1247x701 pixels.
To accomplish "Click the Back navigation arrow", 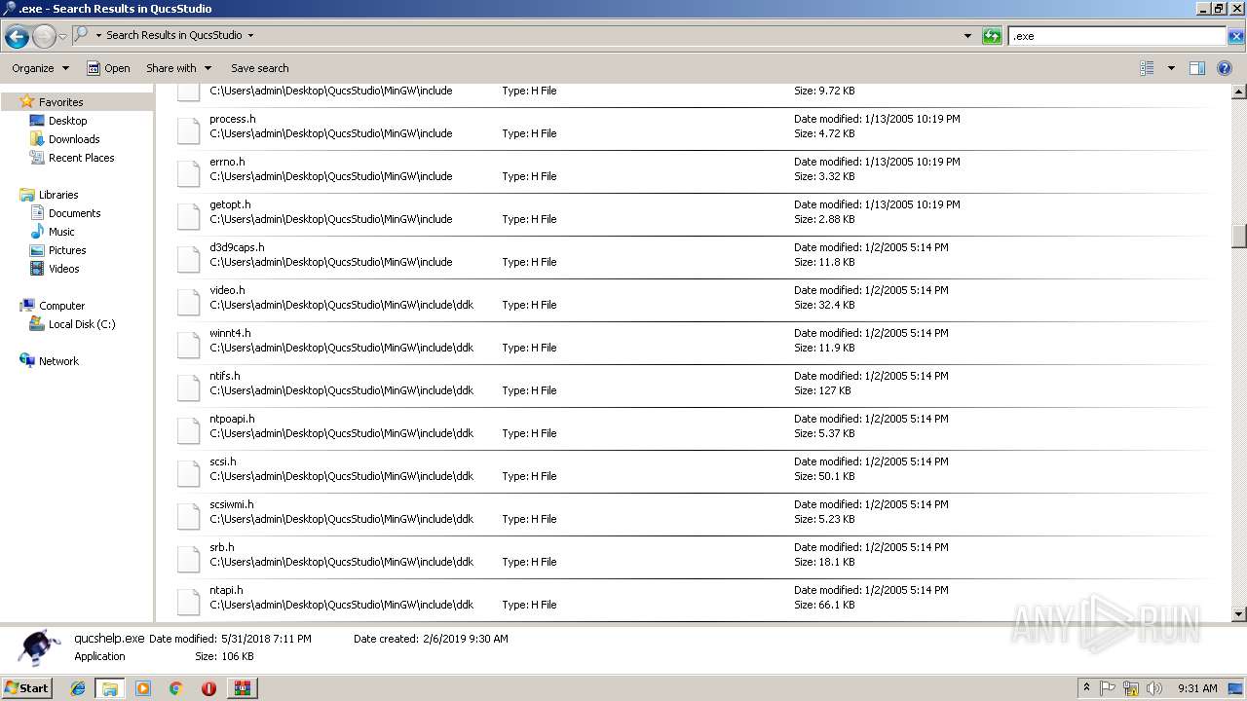I will pos(17,37).
